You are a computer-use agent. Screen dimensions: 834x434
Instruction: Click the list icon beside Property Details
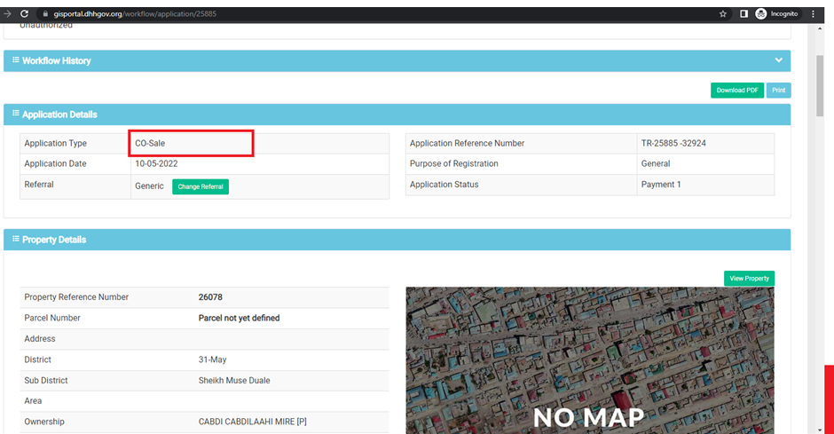click(16, 239)
